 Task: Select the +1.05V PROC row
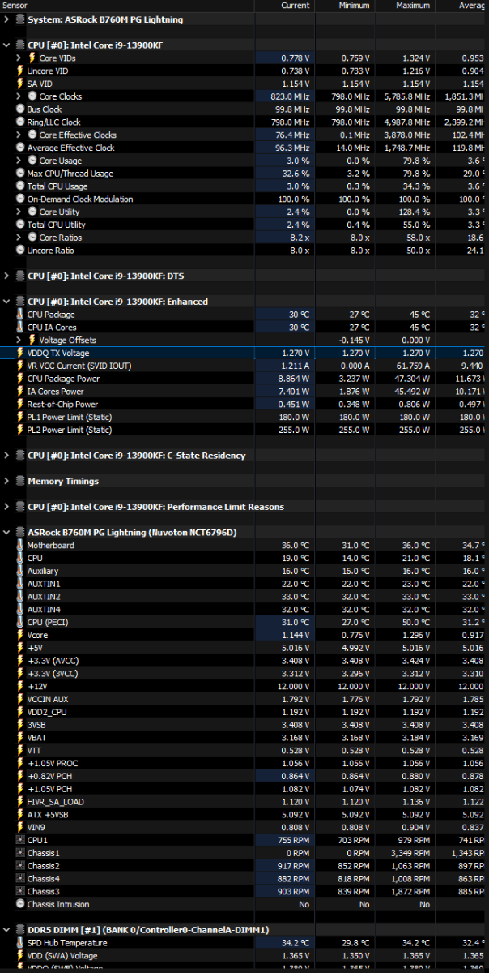(244, 763)
